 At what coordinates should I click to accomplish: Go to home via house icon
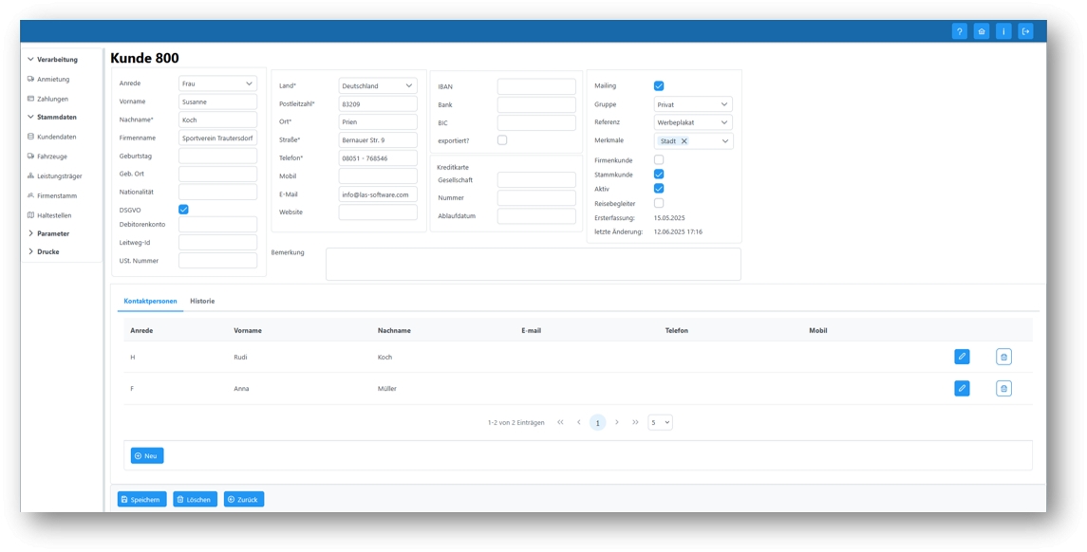coord(982,31)
